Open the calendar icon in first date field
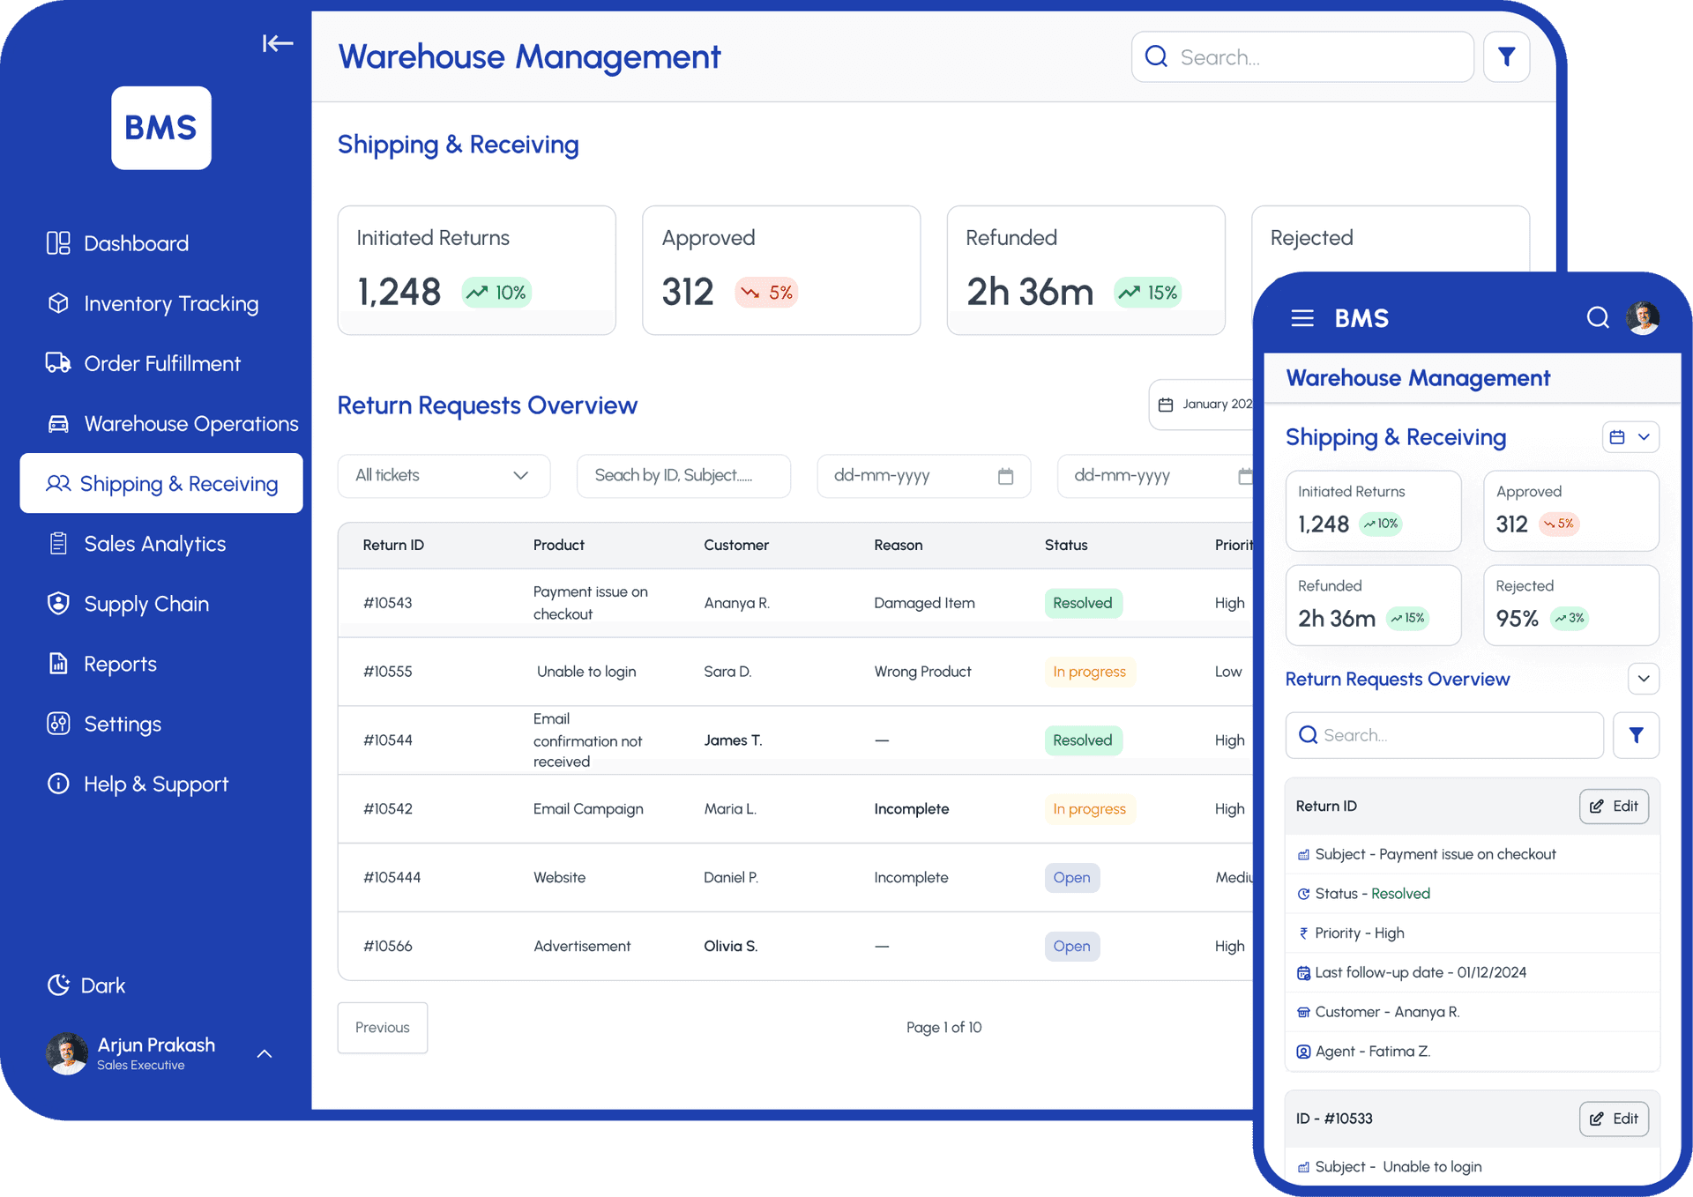 pyautogui.click(x=1005, y=476)
